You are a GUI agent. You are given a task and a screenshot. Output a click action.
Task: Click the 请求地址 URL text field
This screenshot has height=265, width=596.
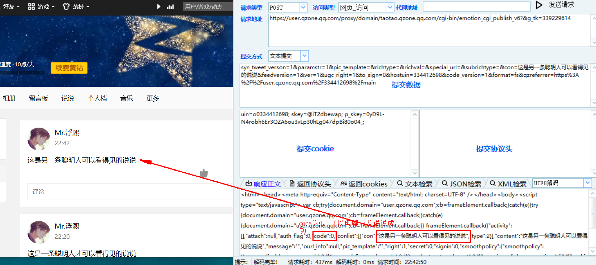pyautogui.click(x=429, y=30)
